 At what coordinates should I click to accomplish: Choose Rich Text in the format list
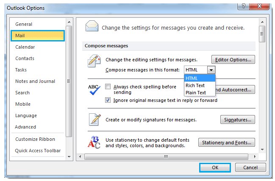(x=200, y=85)
